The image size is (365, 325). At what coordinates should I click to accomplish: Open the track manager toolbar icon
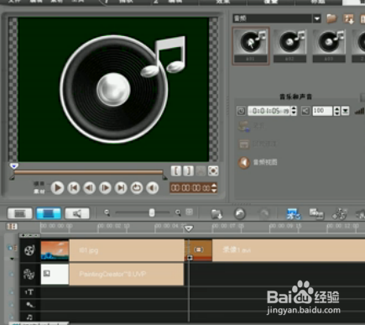pos(339,214)
